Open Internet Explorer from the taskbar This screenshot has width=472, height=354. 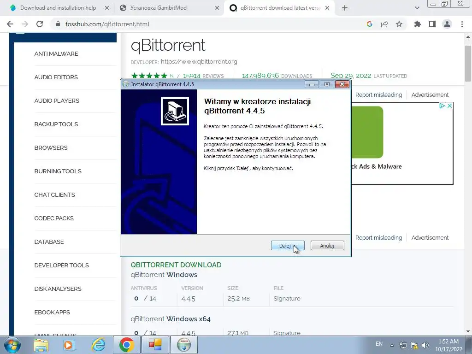click(x=99, y=345)
